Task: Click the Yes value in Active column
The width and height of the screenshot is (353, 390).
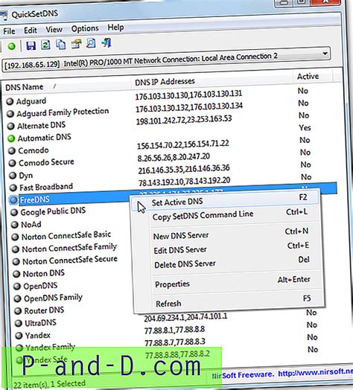Action: (x=305, y=127)
